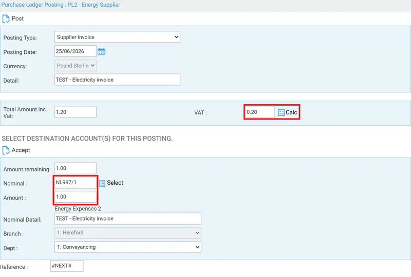Click the Reference field with #NEXT#
This screenshot has height=277, width=411.
tap(67, 266)
